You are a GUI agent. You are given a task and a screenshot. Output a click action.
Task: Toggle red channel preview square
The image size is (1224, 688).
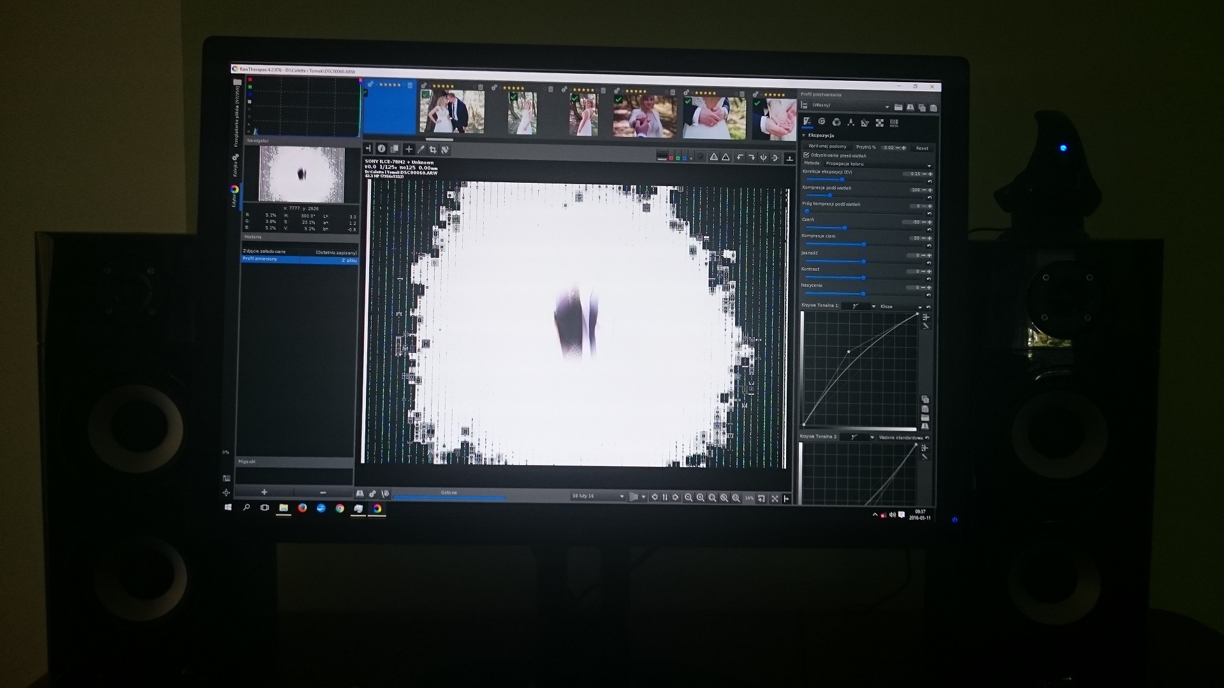tap(671, 158)
